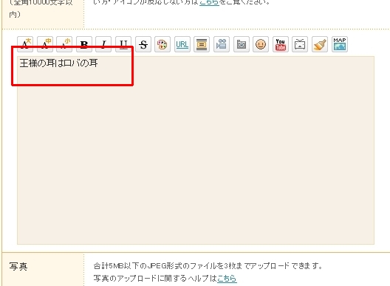
Task: Insert a photo with camera icon
Action: click(242, 44)
